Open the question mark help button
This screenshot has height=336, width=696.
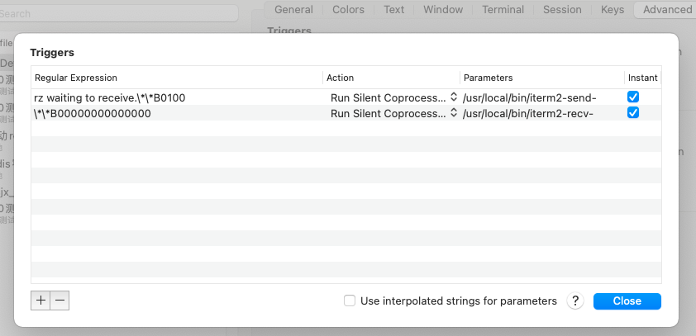point(575,301)
